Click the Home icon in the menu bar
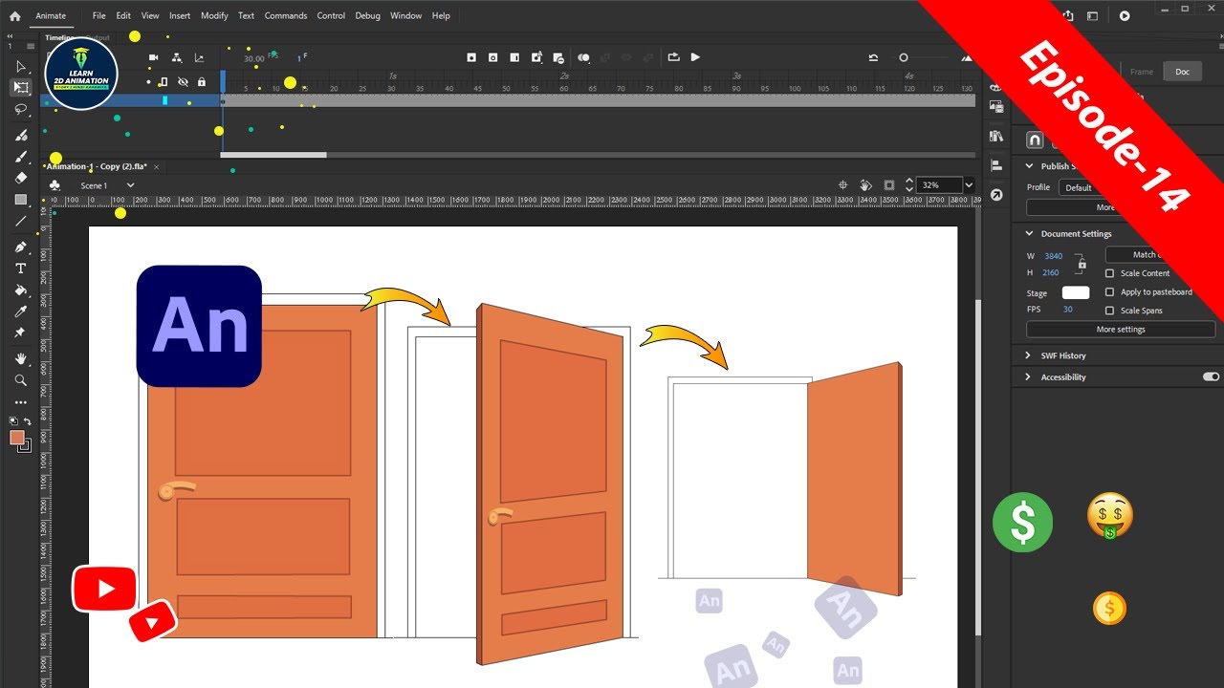1224x688 pixels. [14, 15]
